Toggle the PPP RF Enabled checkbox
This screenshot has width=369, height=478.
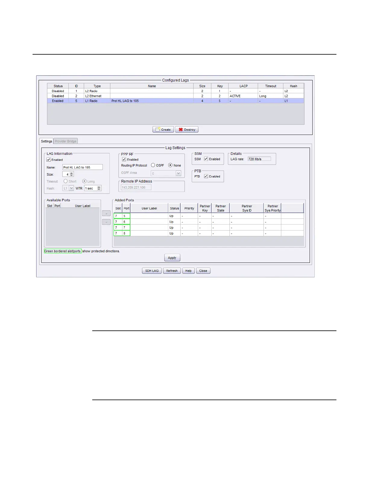pyautogui.click(x=124, y=159)
